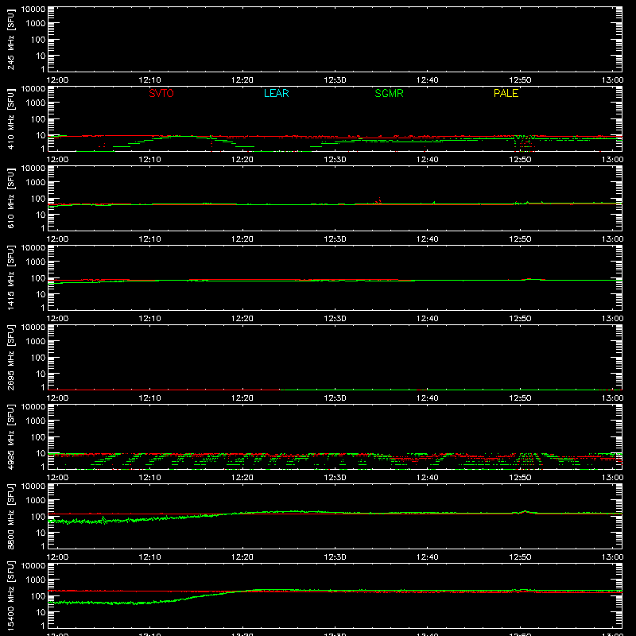Click 12:20 time label below 2695 MHz panel
Viewport: 636px width, 636px height.
(x=242, y=398)
